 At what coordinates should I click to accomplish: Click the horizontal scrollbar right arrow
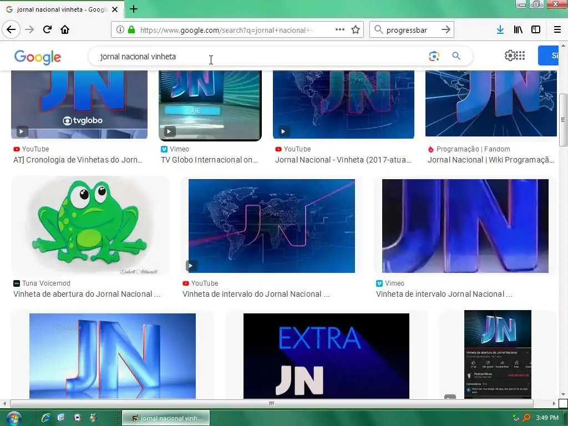tap(554, 403)
